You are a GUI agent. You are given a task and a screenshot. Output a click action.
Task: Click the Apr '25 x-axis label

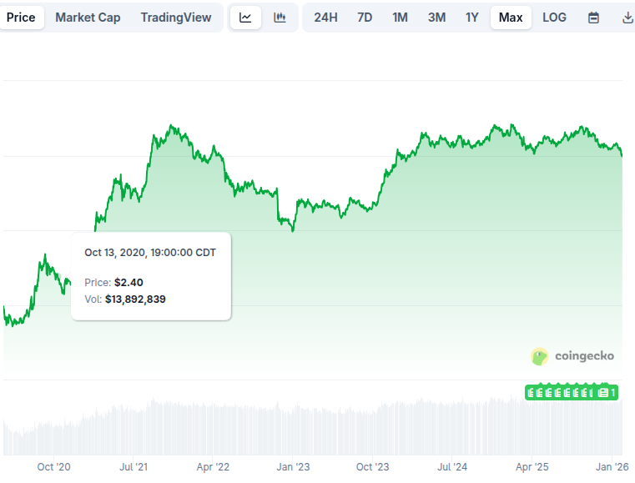[532, 467]
